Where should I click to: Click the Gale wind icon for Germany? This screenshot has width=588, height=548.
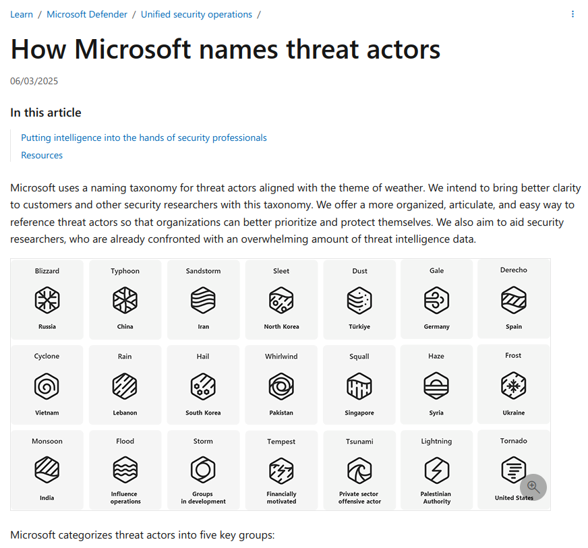pos(436,300)
